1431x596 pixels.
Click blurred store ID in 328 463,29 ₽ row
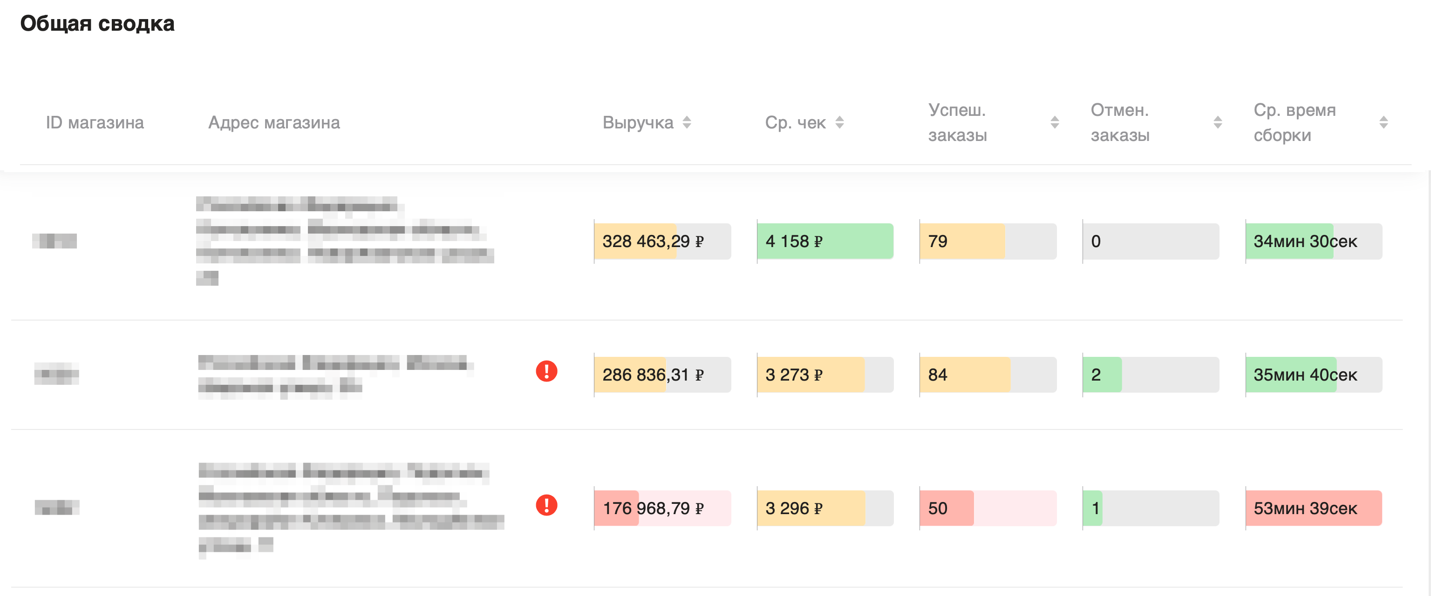tap(55, 241)
